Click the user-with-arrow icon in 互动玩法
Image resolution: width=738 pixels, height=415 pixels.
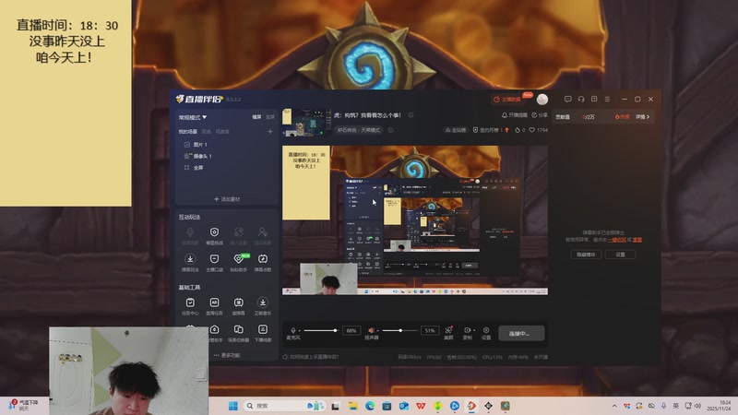(x=263, y=232)
